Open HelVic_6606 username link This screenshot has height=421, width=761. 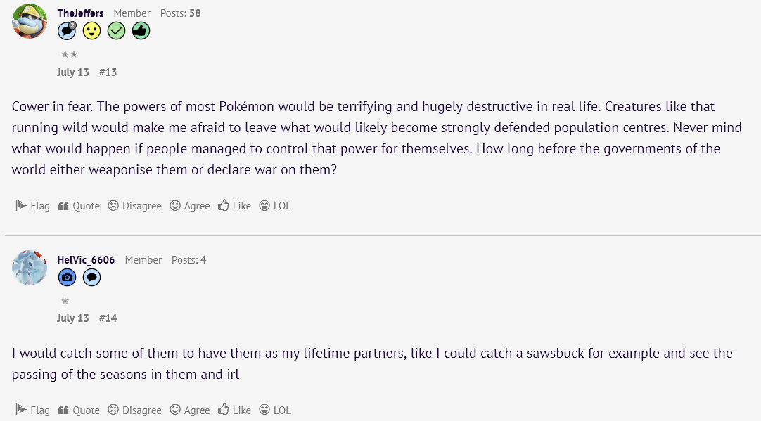pyautogui.click(x=86, y=260)
